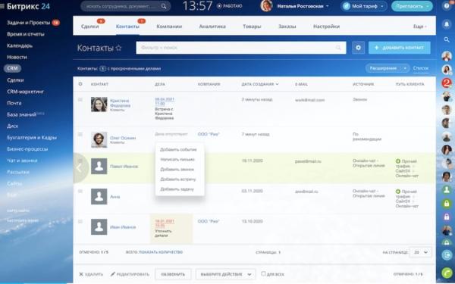Click the green person icon in right sidebar

click(x=447, y=190)
